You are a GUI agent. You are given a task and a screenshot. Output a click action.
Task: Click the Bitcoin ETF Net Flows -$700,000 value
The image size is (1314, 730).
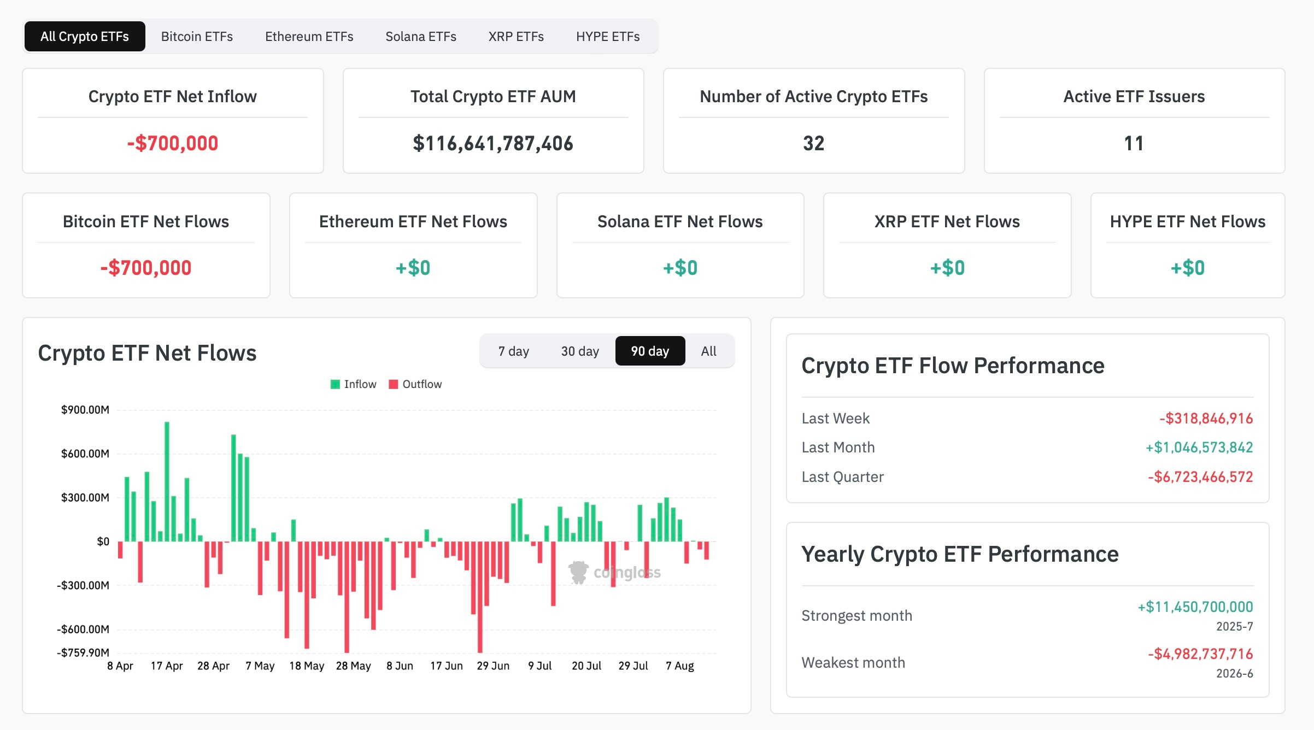coord(146,268)
